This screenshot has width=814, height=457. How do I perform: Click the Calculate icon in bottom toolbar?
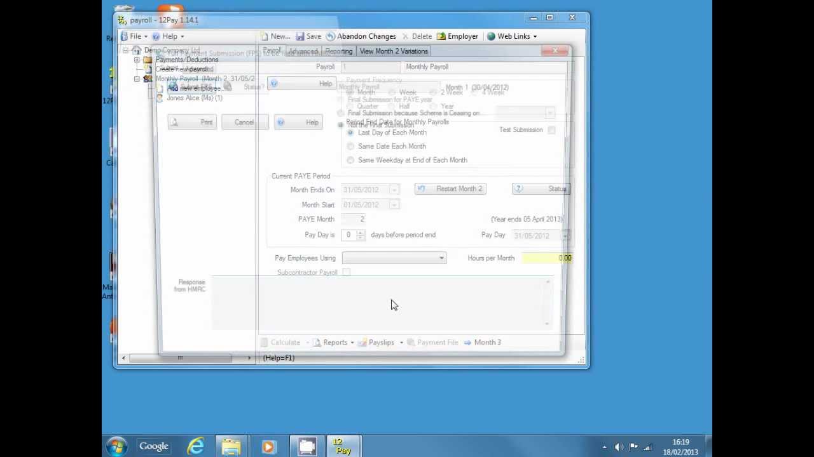[x=264, y=342]
